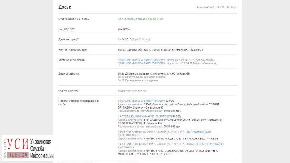Open beneficiary owner ЗБОРЩИК МИКОЛА link
Image resolution: width=290 pixels, height=163 pixels.
(165, 133)
